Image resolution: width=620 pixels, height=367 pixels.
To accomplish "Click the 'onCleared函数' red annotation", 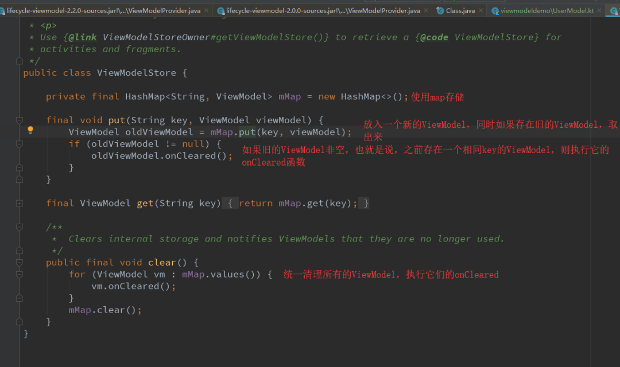I will 274,162.
